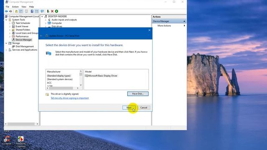
Task: Click the Back arrow in the Computer Management toolbar
Action: (6, 11)
